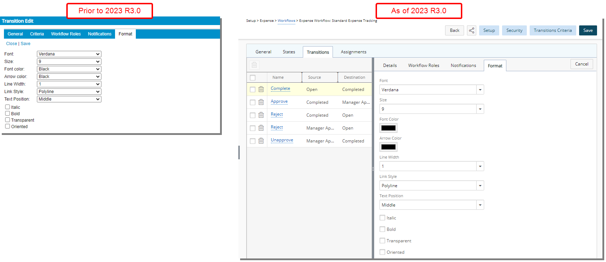
Task: Enable Italic in the new Format panel
Action: pos(382,218)
